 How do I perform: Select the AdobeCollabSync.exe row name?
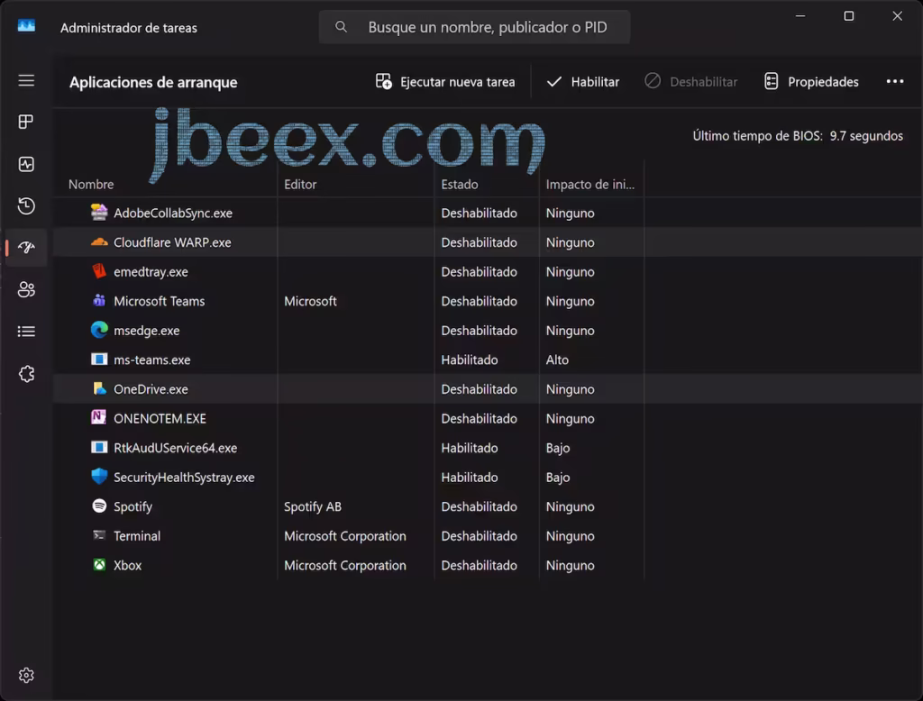(x=173, y=213)
